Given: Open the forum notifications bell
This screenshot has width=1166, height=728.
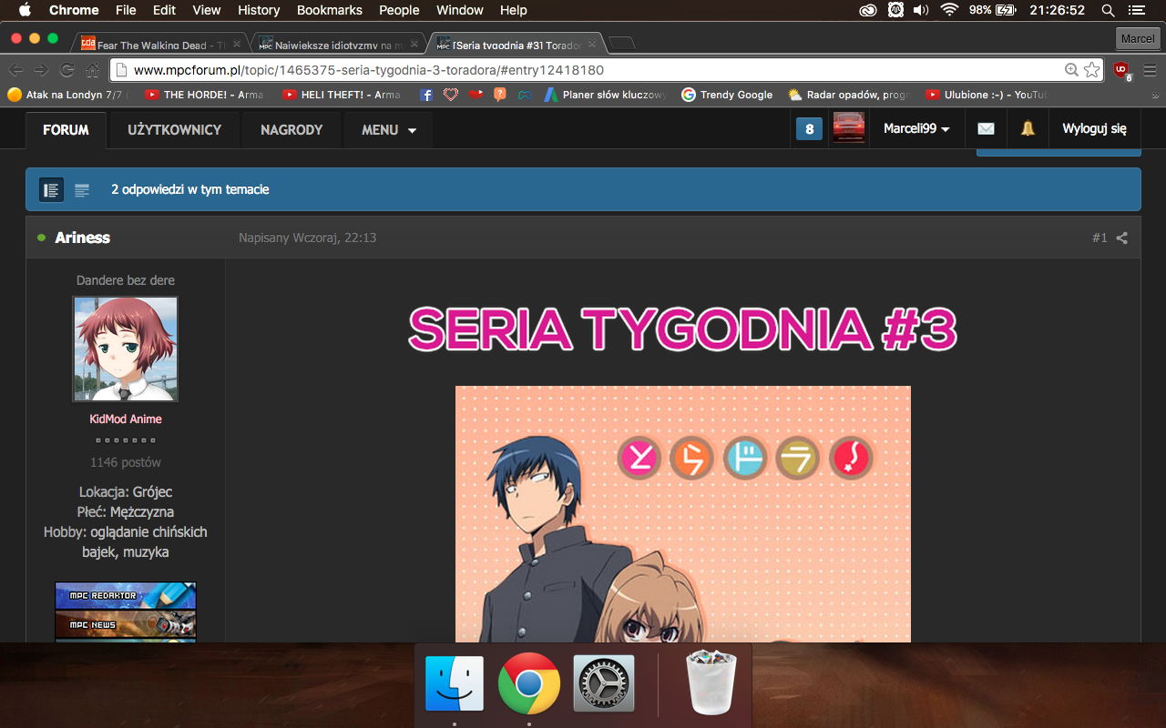Looking at the screenshot, I should [x=1028, y=129].
